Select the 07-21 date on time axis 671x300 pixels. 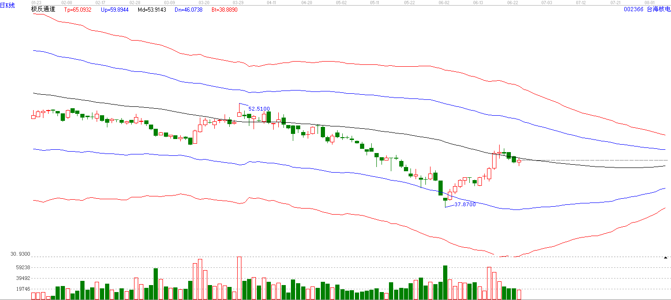tap(615, 2)
